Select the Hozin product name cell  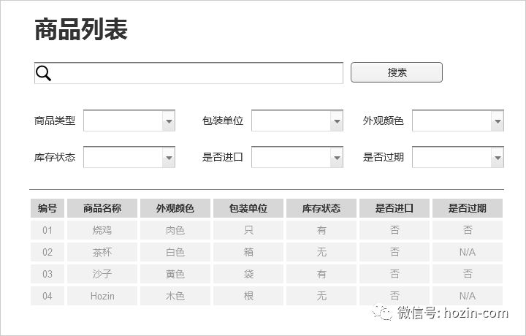[x=102, y=296]
